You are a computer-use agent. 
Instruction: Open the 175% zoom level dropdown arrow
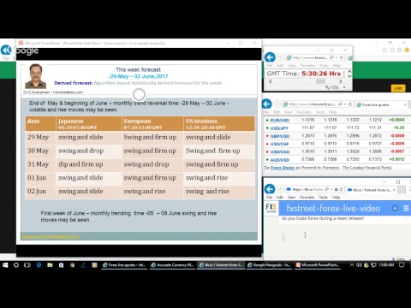[x=344, y=87]
